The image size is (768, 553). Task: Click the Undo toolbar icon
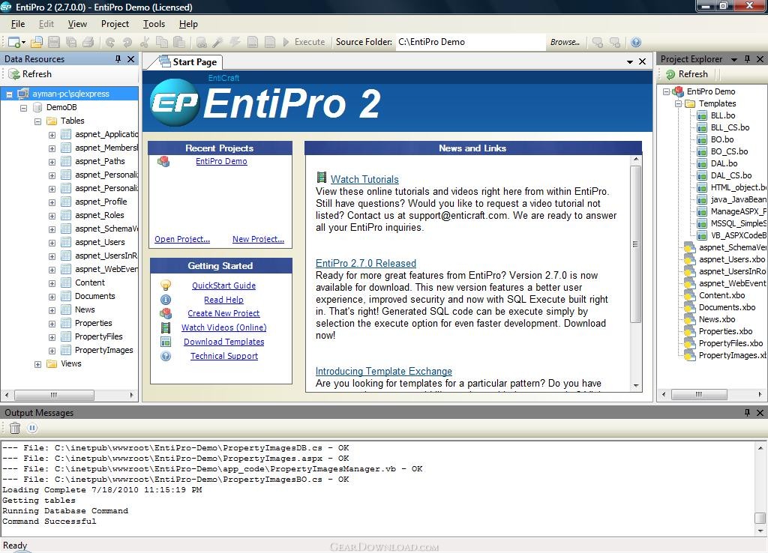(x=110, y=42)
